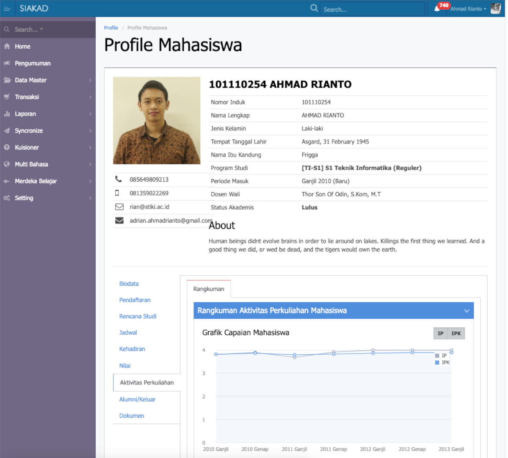The image size is (508, 458).
Task: Select the Rangkuman tab
Action: click(x=209, y=289)
